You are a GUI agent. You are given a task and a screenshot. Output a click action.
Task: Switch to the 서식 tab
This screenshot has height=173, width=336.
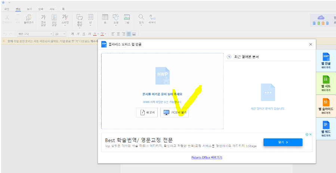pyautogui.click(x=52, y=9)
